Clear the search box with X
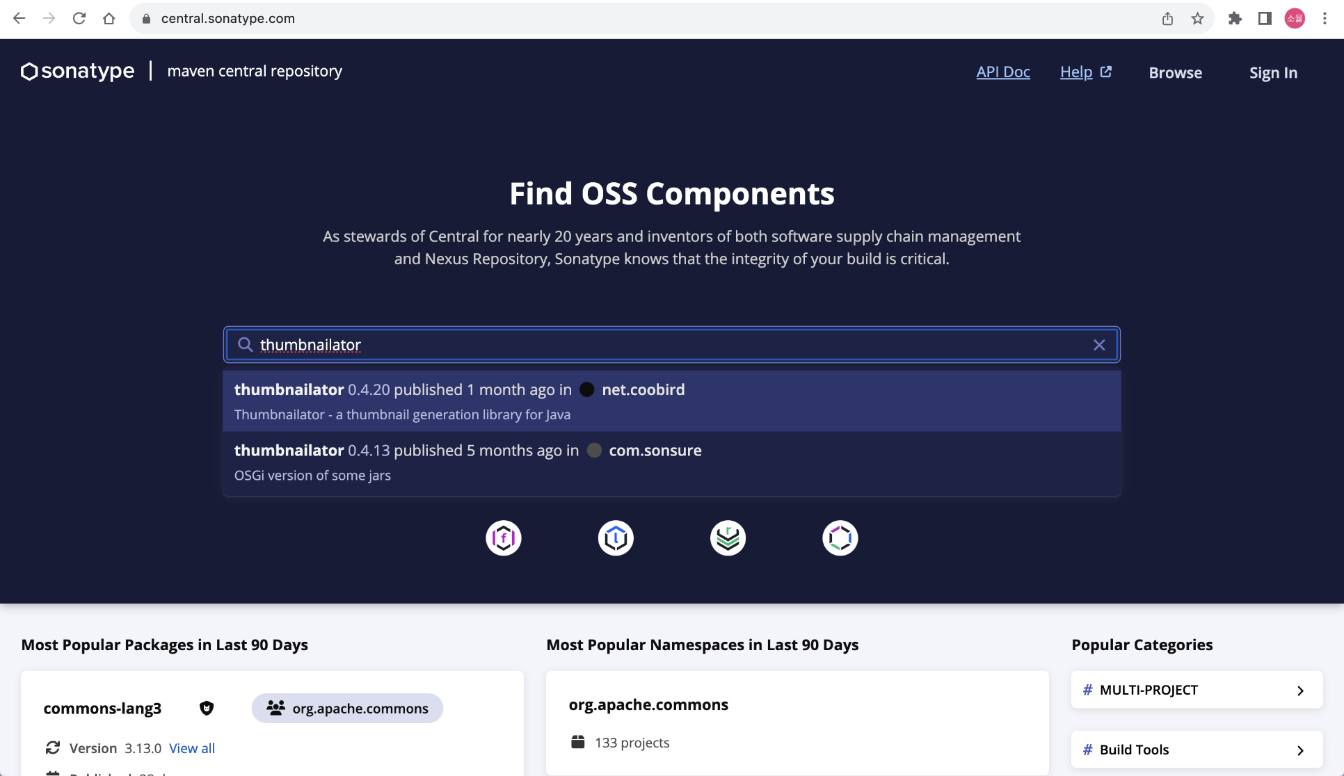This screenshot has width=1344, height=776. tap(1099, 345)
